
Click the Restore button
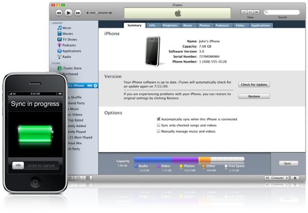[x=254, y=96]
